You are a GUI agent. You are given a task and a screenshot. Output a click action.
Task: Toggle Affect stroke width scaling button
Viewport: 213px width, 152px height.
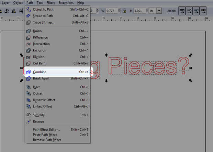pos(182,11)
